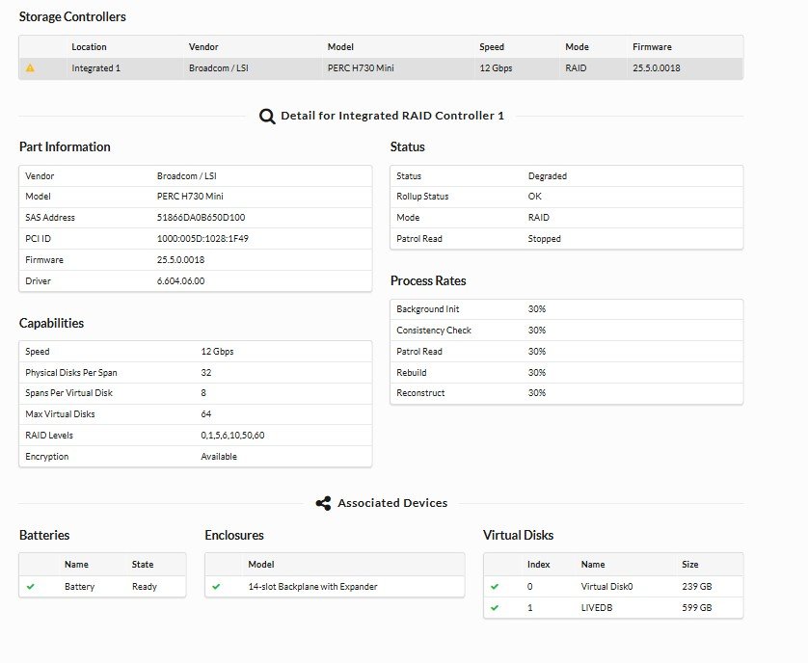Click the Rebuild rate 30% value
The height and width of the screenshot is (663, 808).
[537, 372]
